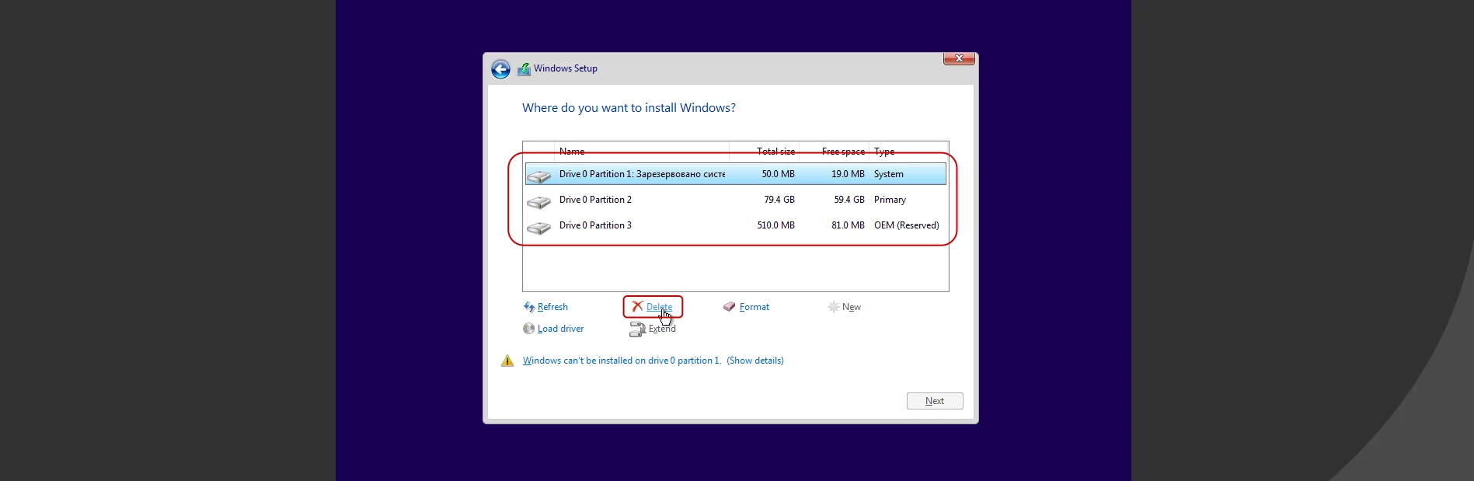Click the 50.0 MB total size cell

tap(778, 174)
